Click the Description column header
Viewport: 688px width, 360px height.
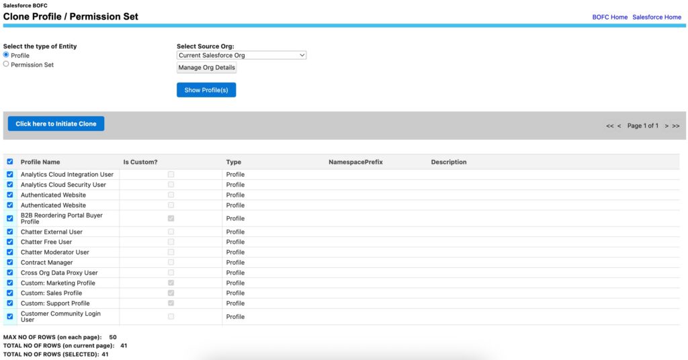(448, 162)
